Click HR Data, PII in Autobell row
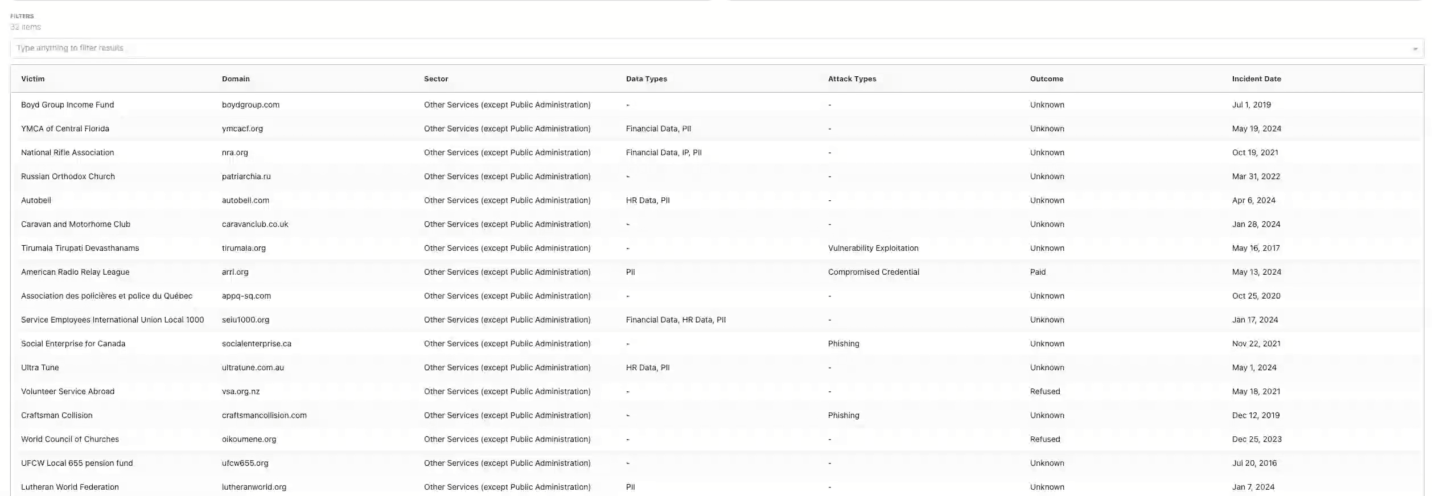1432x496 pixels. pyautogui.click(x=648, y=200)
